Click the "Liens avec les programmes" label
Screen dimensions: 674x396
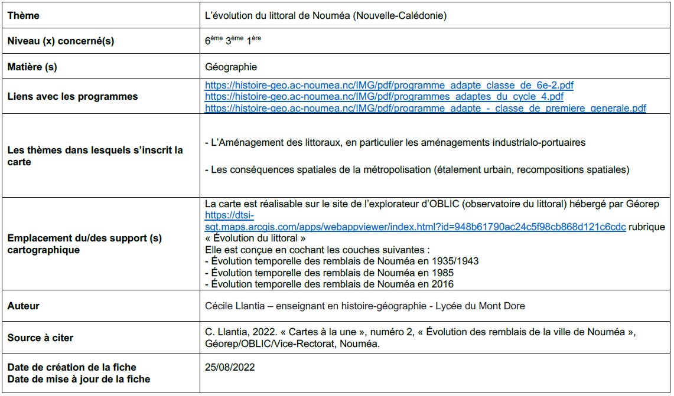(x=72, y=97)
